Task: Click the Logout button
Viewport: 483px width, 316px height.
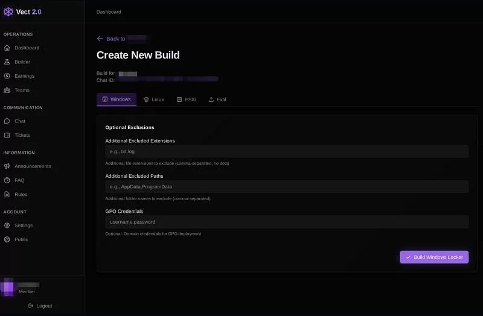Action: coord(40,306)
